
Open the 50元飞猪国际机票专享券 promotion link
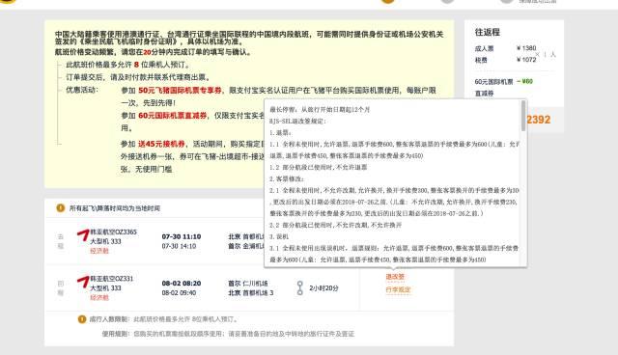pos(180,91)
